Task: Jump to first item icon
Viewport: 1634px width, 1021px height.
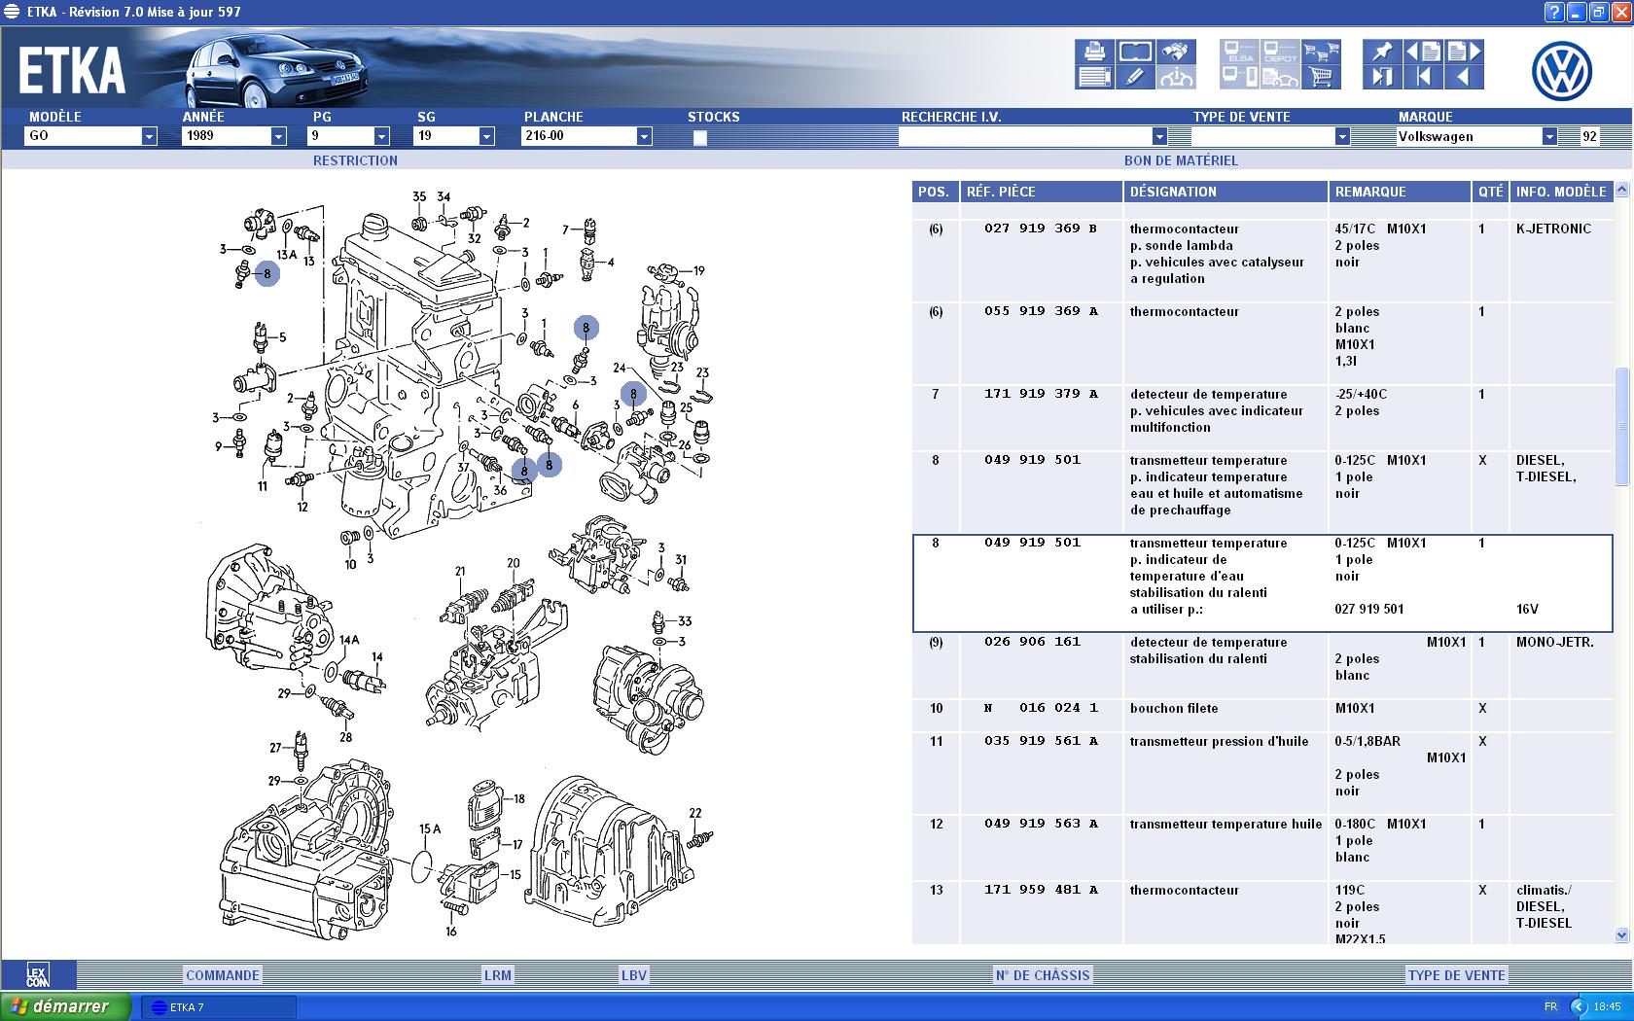Action: click(1423, 77)
